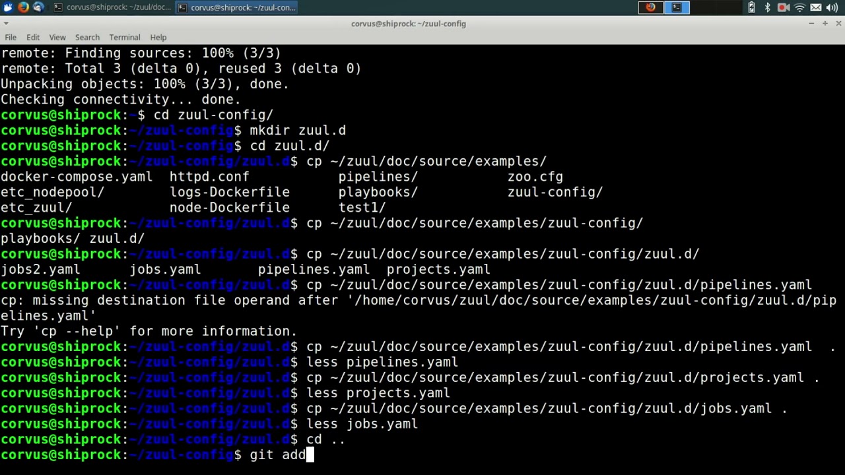The image size is (845, 475).
Task: Open the File menu
Action: coord(11,38)
